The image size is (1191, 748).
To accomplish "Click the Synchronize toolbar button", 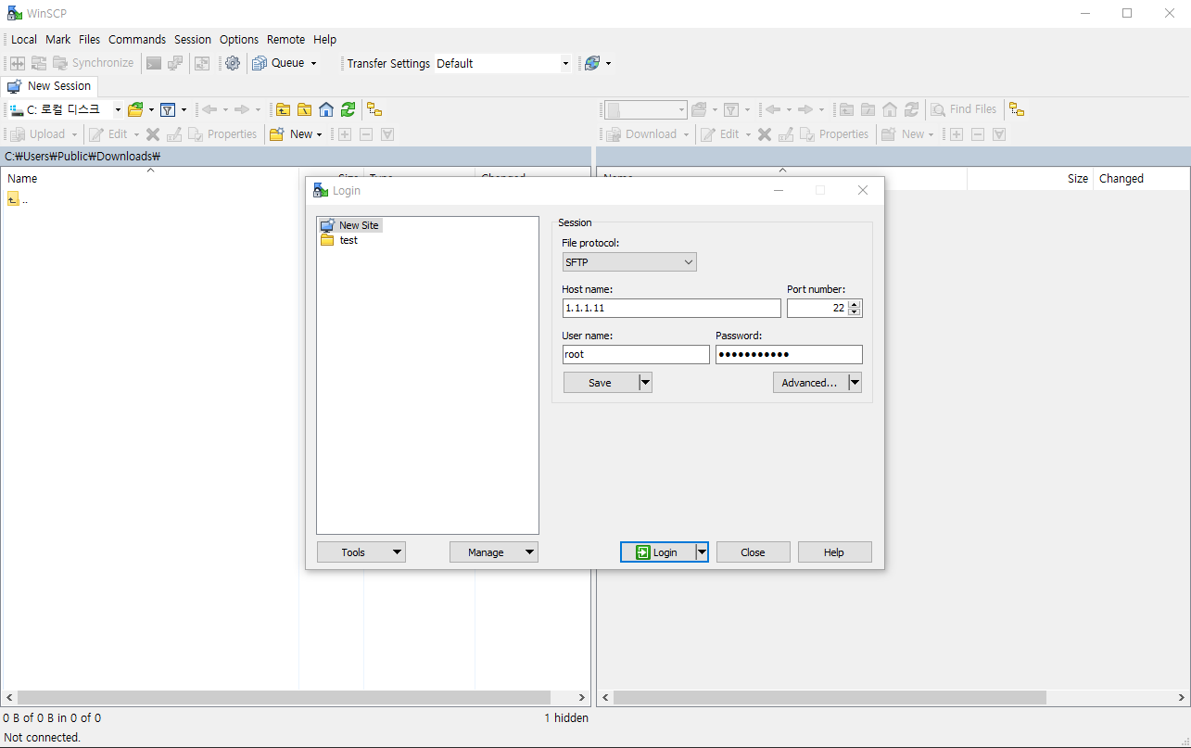I will 93,63.
